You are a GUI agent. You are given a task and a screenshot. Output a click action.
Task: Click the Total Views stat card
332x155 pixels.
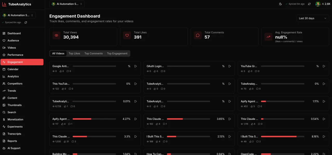83,37
